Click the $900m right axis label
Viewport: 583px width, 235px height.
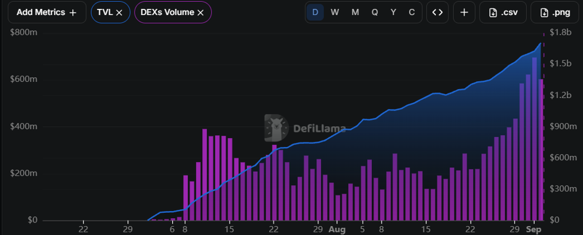point(563,126)
